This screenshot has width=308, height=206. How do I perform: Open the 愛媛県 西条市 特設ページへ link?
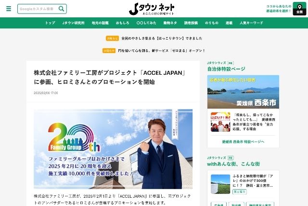pyautogui.click(x=243, y=142)
